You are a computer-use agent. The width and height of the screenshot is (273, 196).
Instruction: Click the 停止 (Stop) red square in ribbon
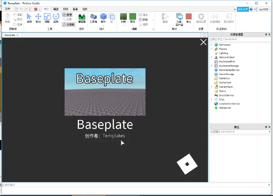[x=189, y=17]
